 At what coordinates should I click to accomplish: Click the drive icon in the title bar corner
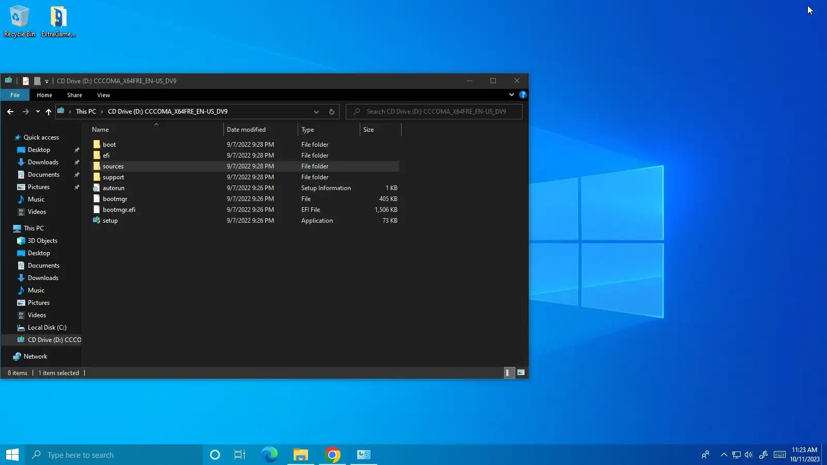point(9,81)
